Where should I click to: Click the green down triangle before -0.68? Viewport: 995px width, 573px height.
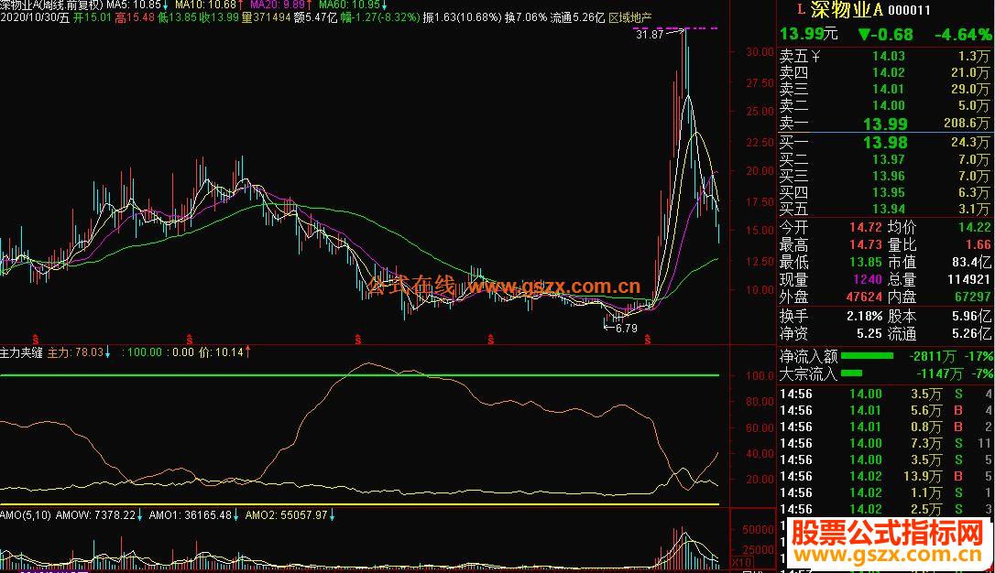click(x=864, y=34)
